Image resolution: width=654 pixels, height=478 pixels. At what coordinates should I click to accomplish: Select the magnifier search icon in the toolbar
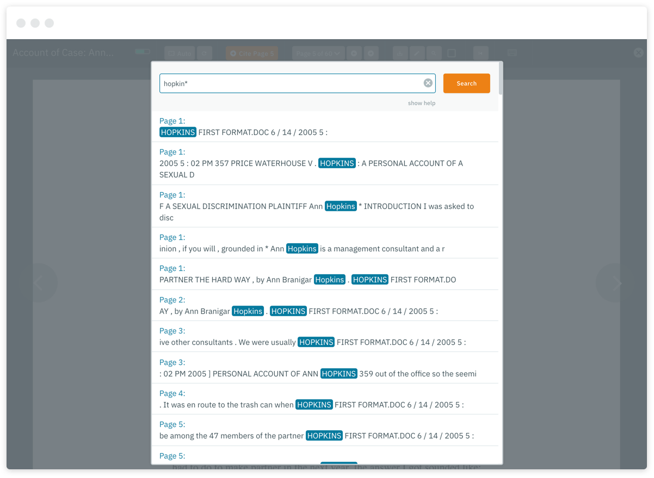pos(434,53)
